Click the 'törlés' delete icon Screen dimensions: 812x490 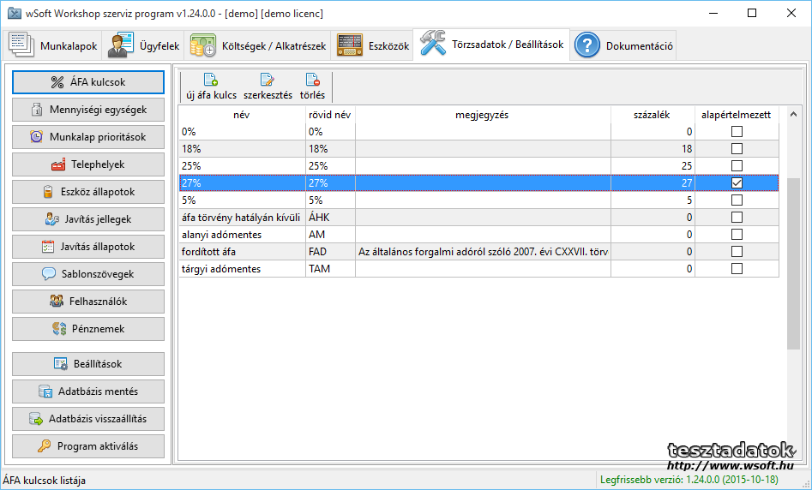[x=312, y=81]
